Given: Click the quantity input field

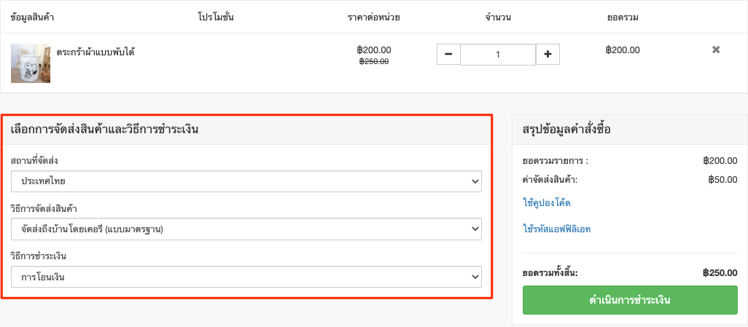Looking at the screenshot, I should point(498,55).
